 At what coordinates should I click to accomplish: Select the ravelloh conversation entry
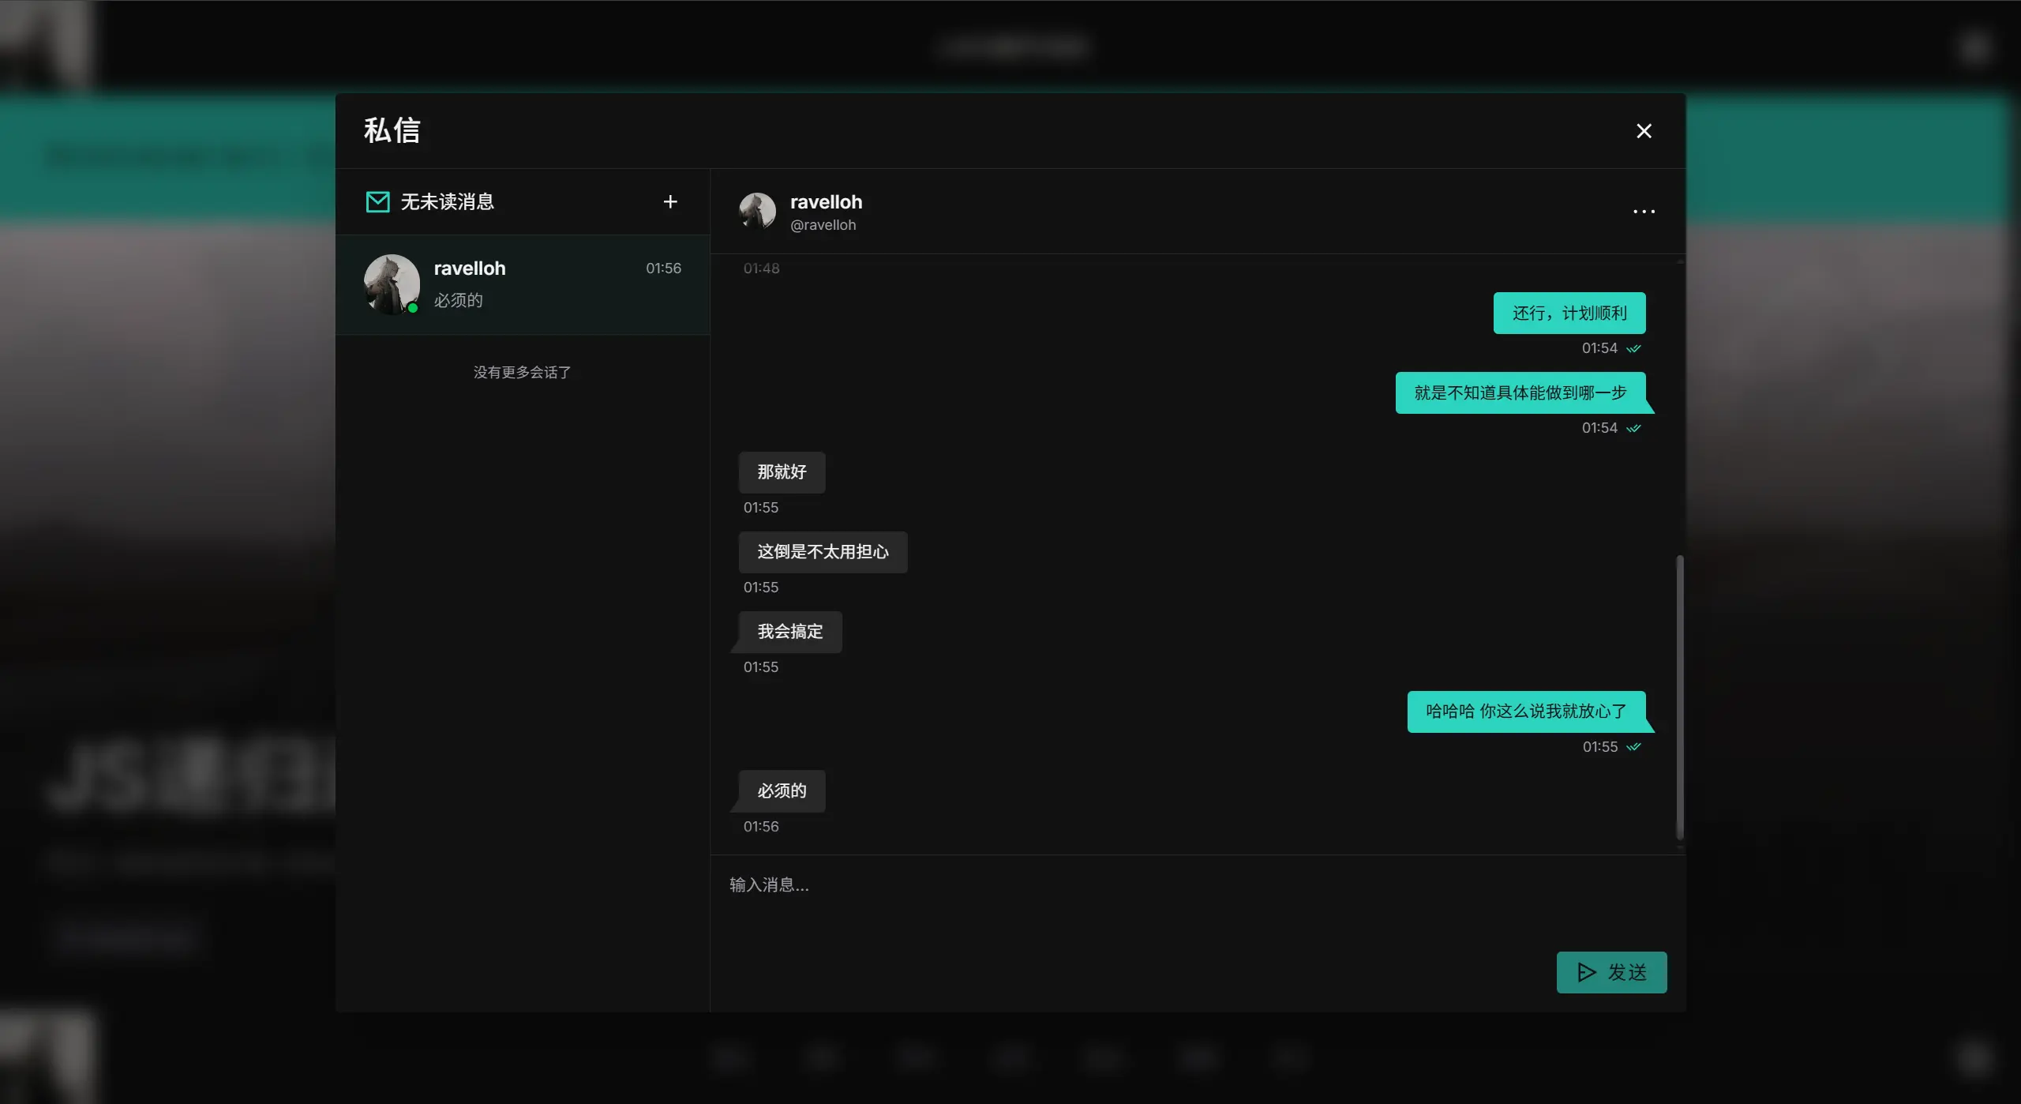pos(553,284)
